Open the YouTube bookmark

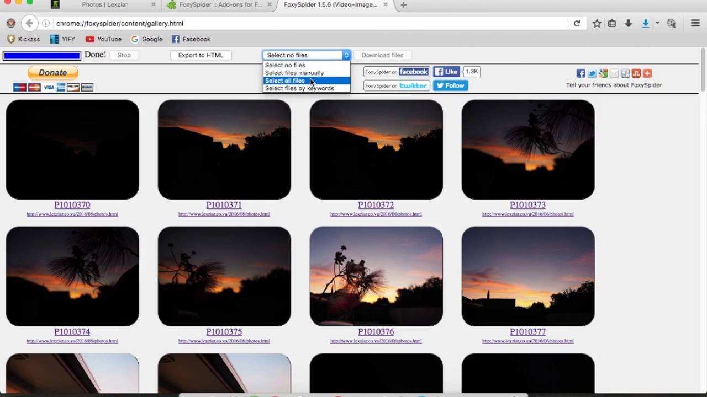104,39
